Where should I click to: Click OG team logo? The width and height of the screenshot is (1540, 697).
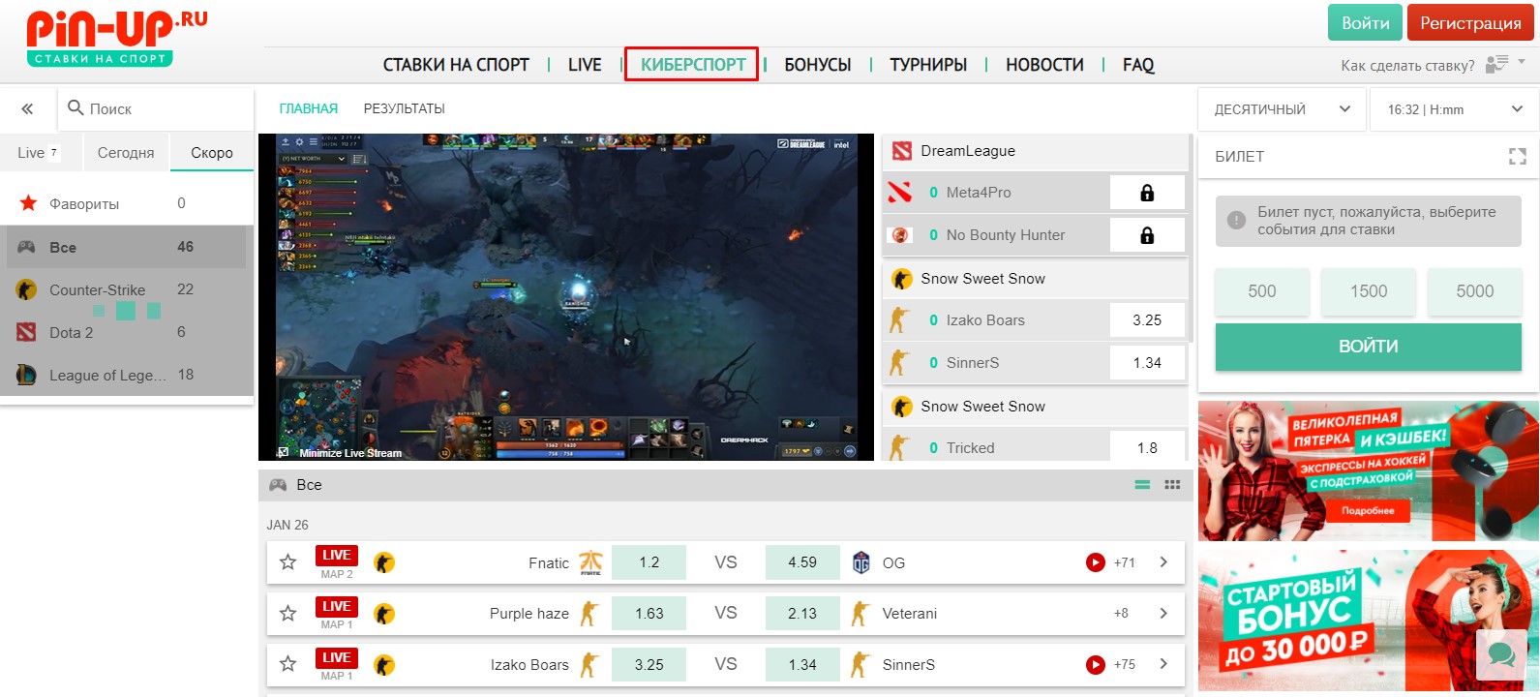861,562
